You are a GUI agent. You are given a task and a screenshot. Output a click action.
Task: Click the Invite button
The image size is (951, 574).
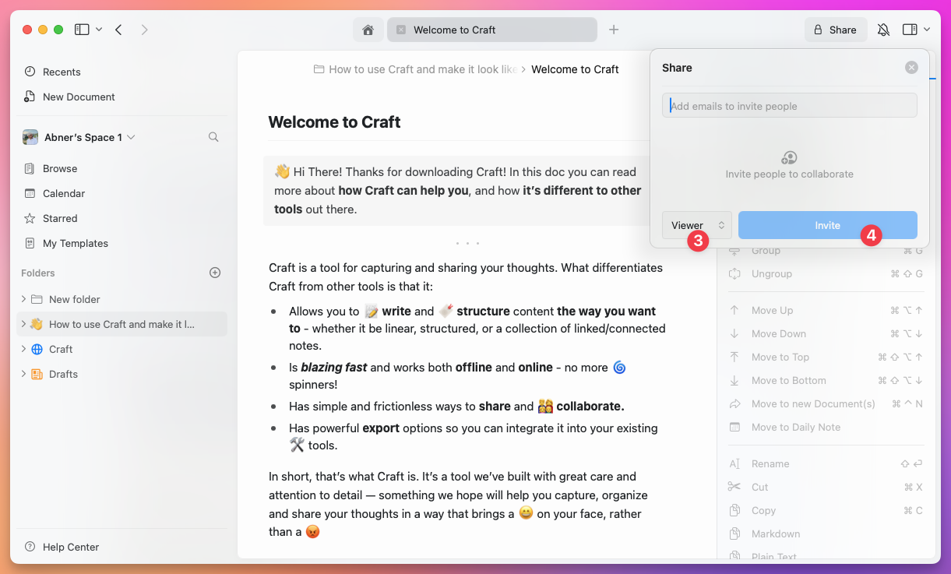[x=827, y=224]
